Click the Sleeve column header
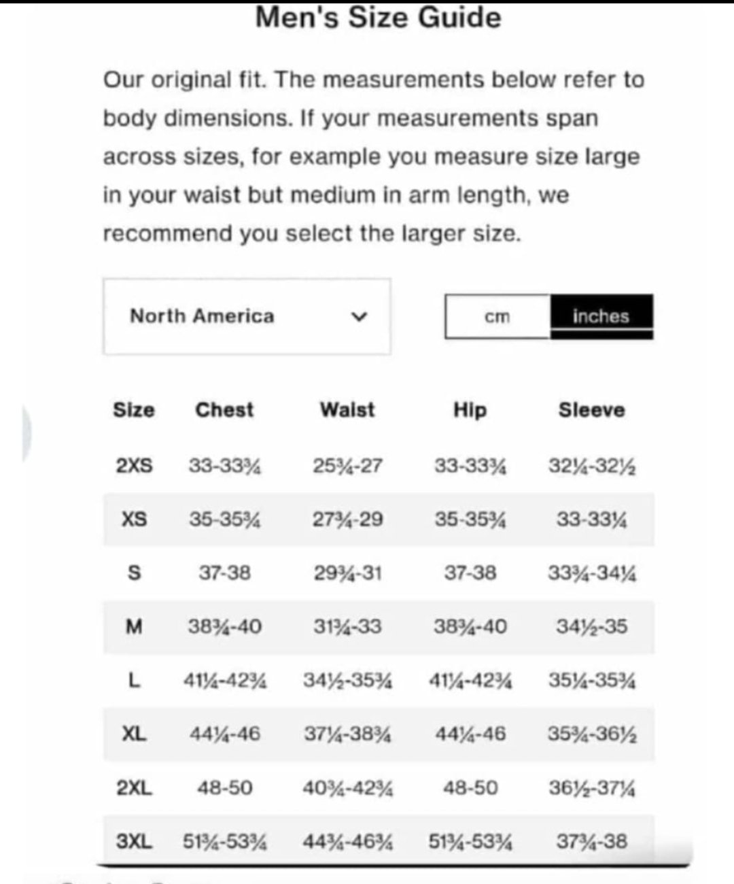 pos(591,410)
